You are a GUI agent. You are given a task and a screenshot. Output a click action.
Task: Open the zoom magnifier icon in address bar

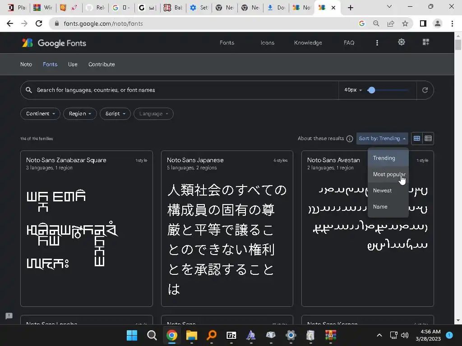(376, 23)
